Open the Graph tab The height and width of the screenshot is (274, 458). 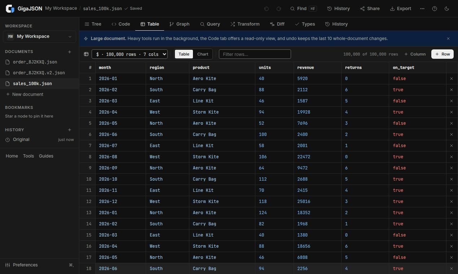coord(179,24)
